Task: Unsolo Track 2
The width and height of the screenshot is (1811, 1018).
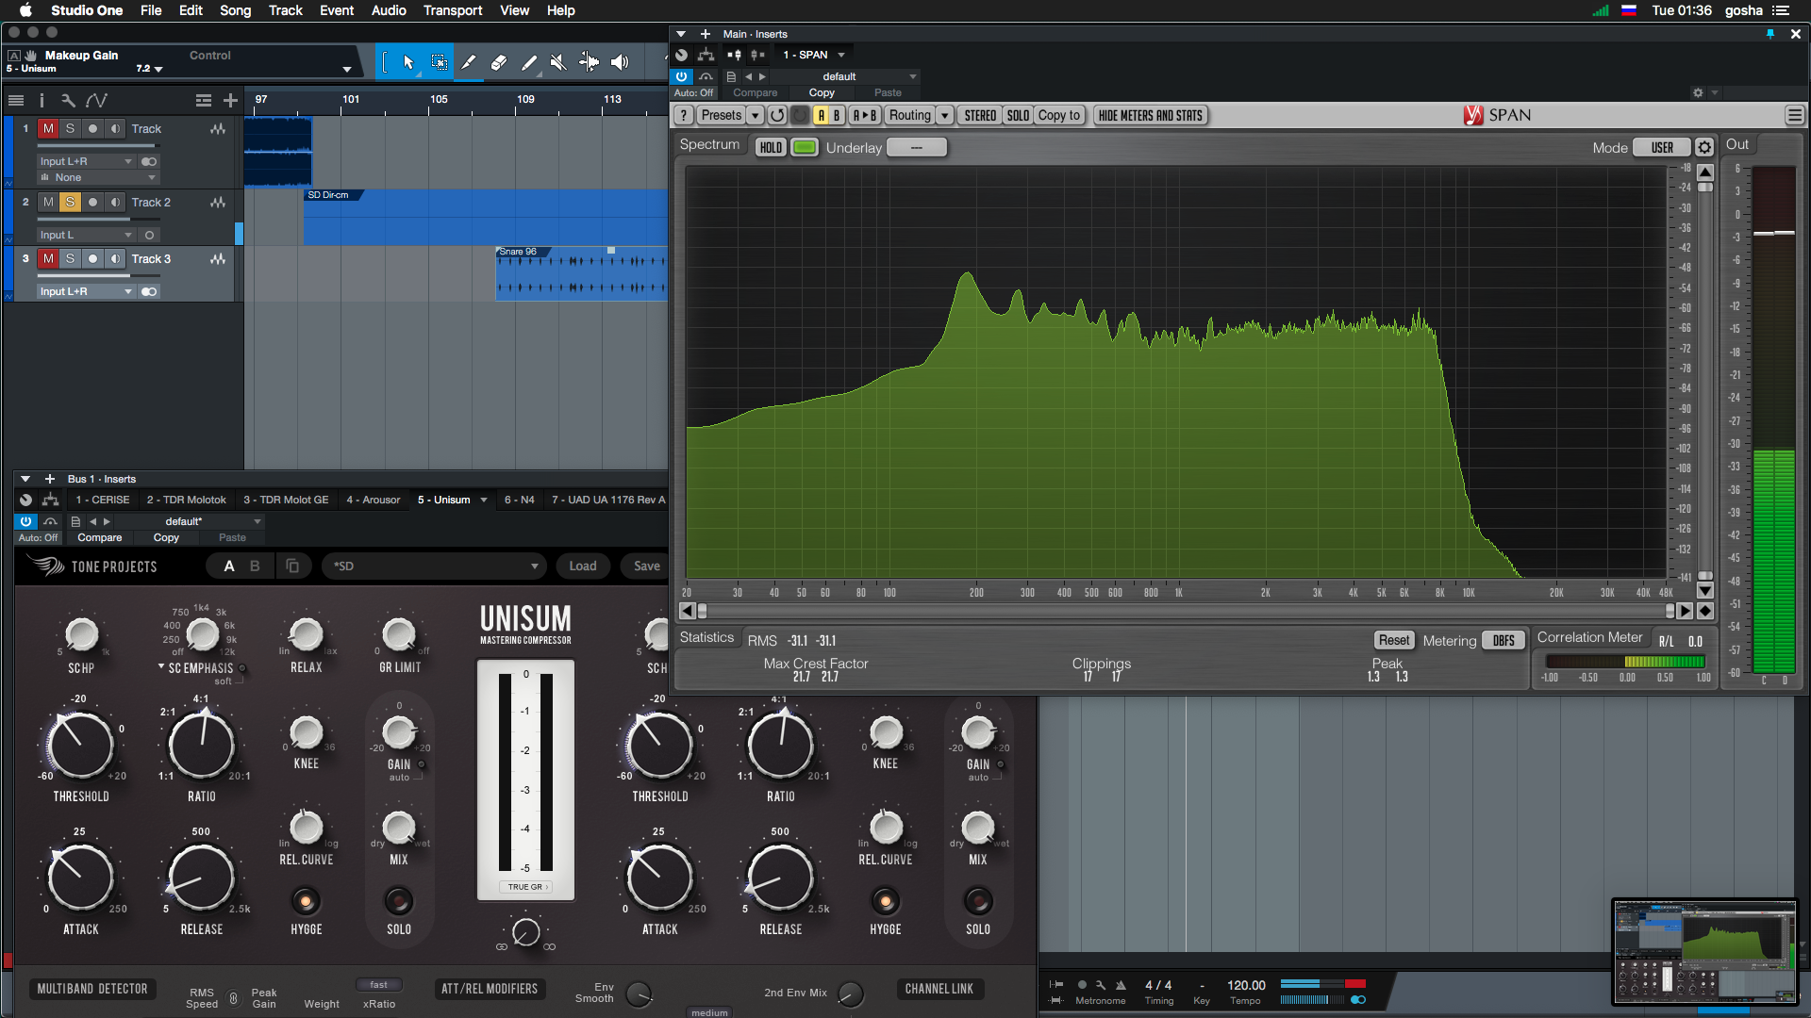Action: 70,202
